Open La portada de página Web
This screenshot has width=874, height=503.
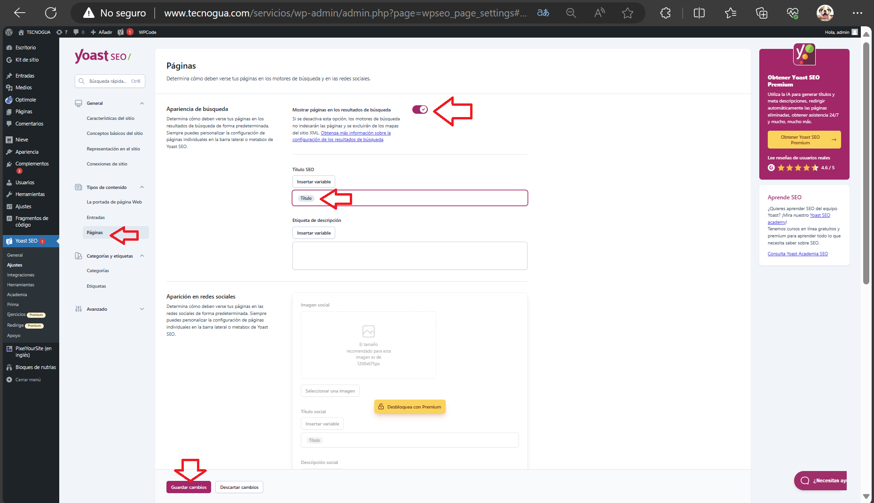pyautogui.click(x=114, y=202)
